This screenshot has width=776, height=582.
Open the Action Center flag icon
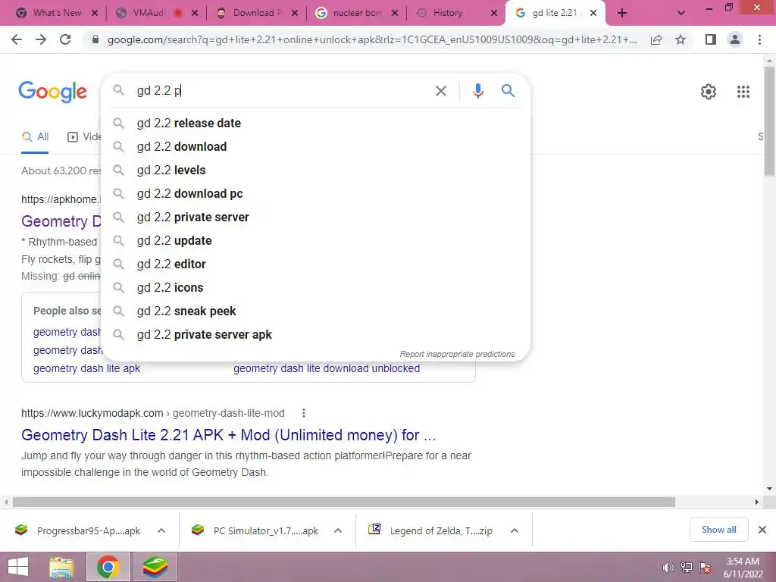point(705,568)
